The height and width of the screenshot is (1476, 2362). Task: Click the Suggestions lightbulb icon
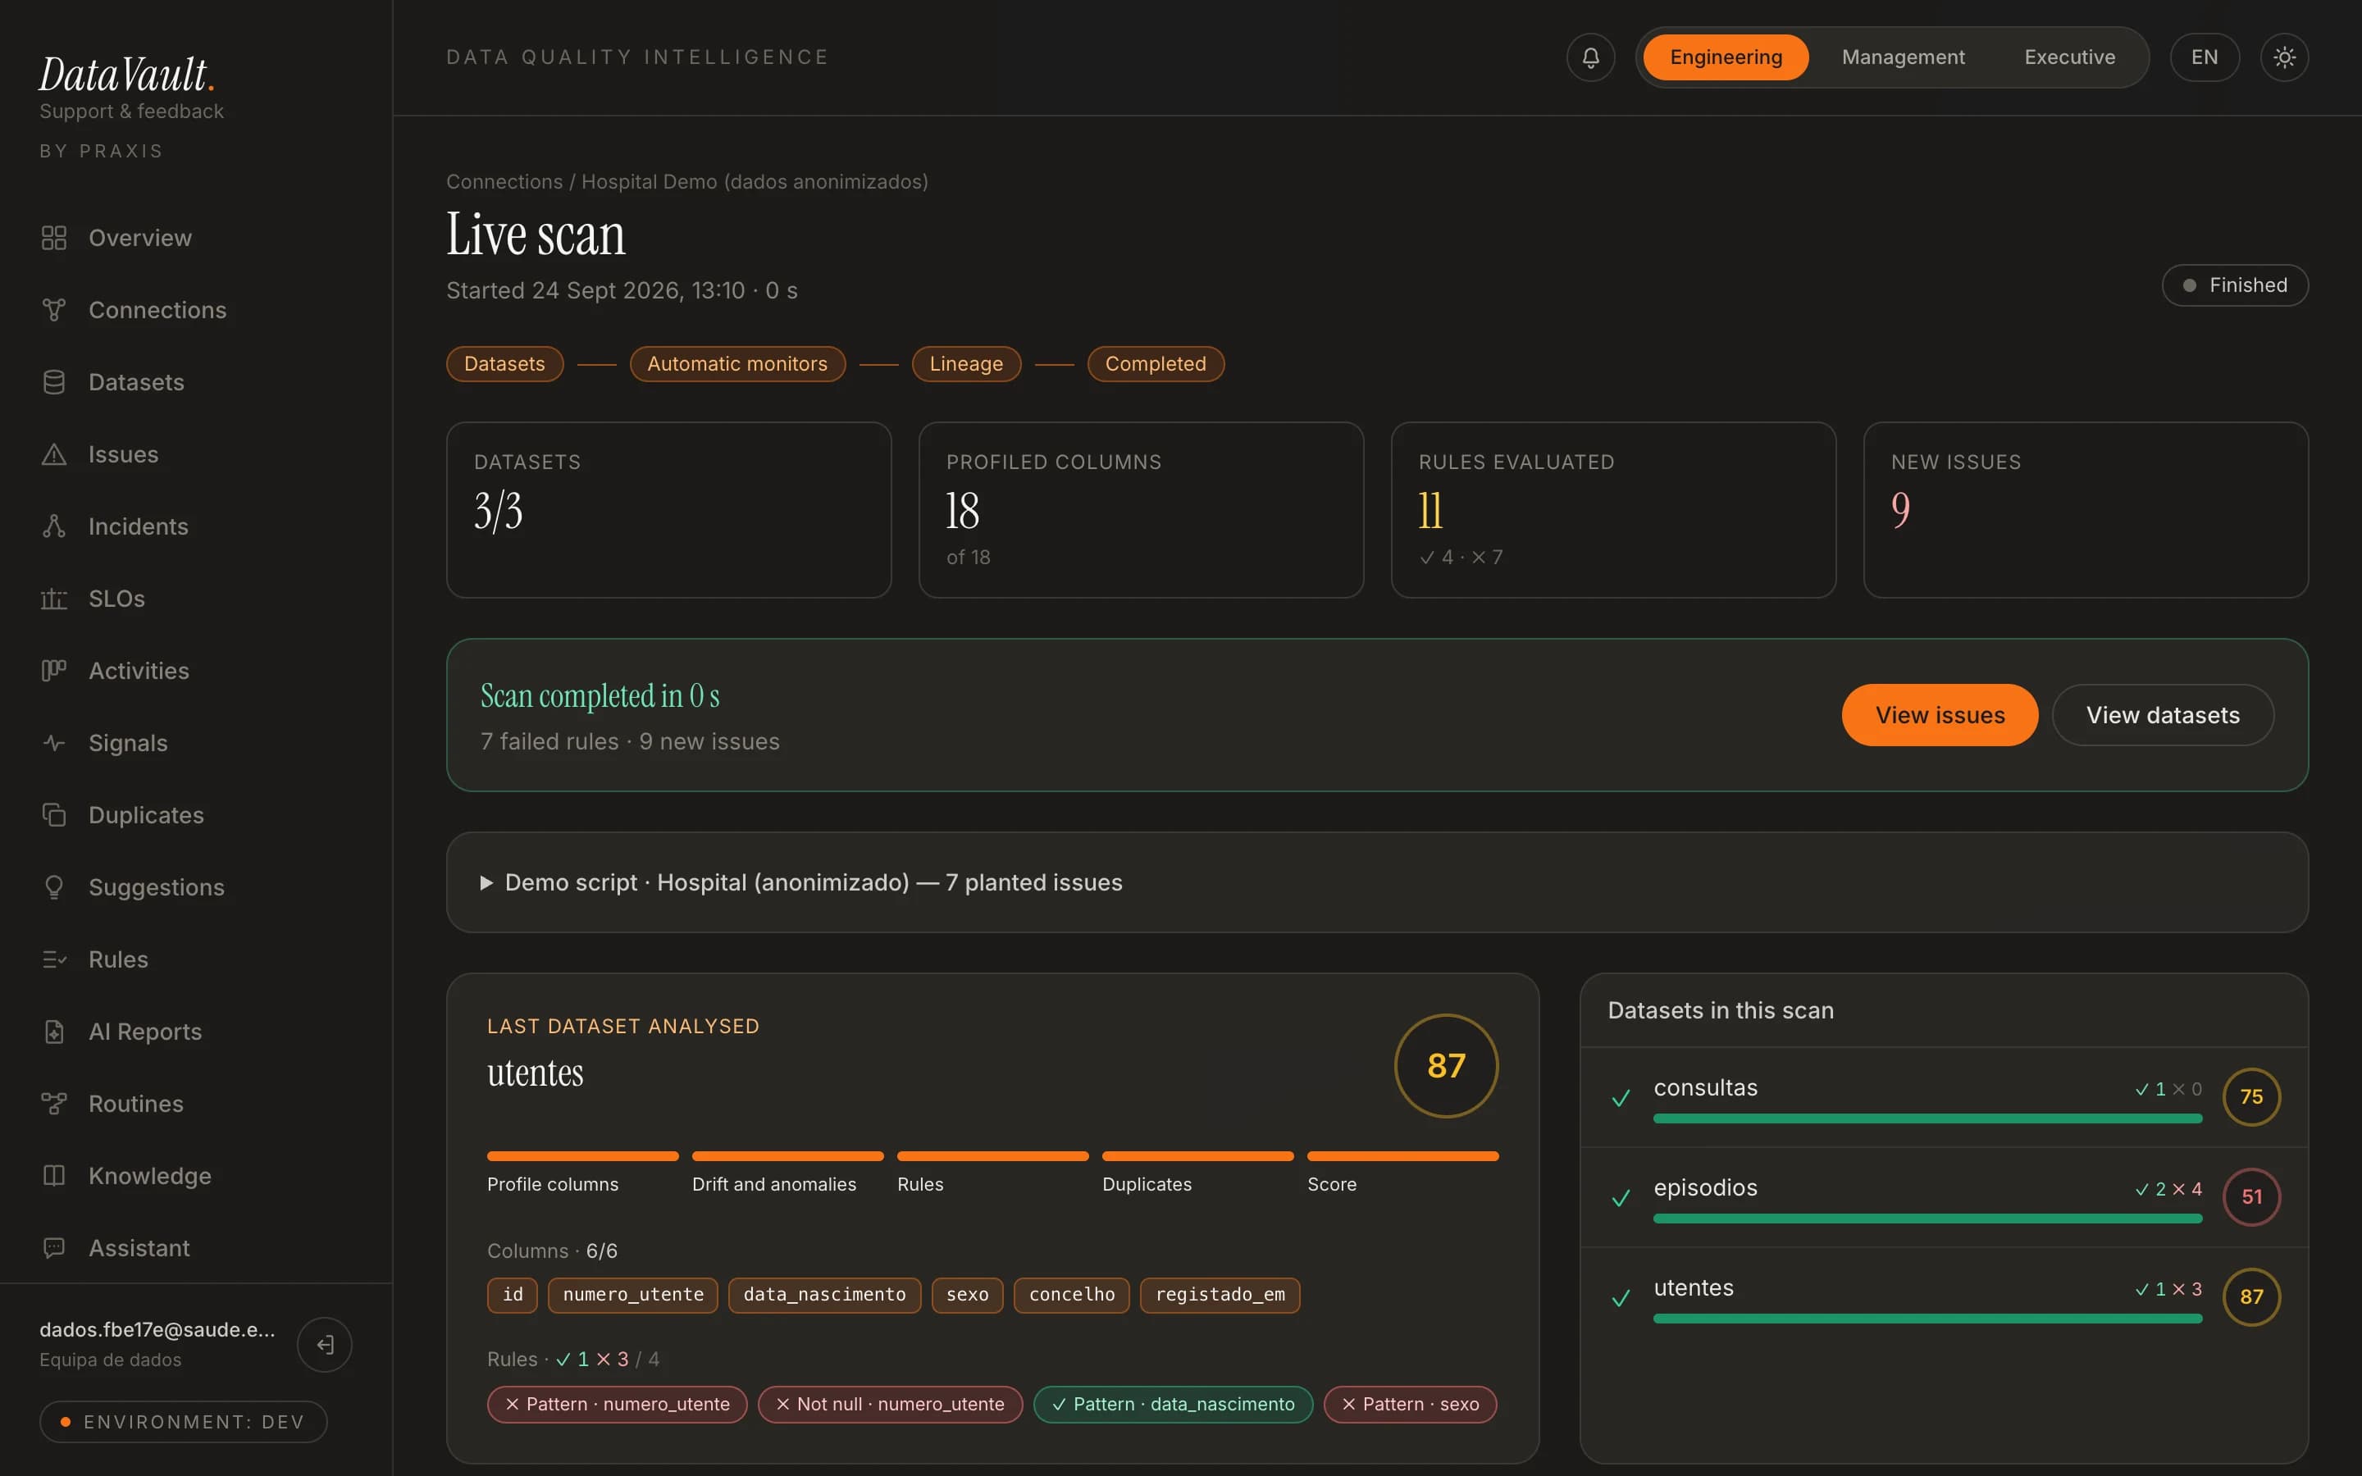click(53, 887)
